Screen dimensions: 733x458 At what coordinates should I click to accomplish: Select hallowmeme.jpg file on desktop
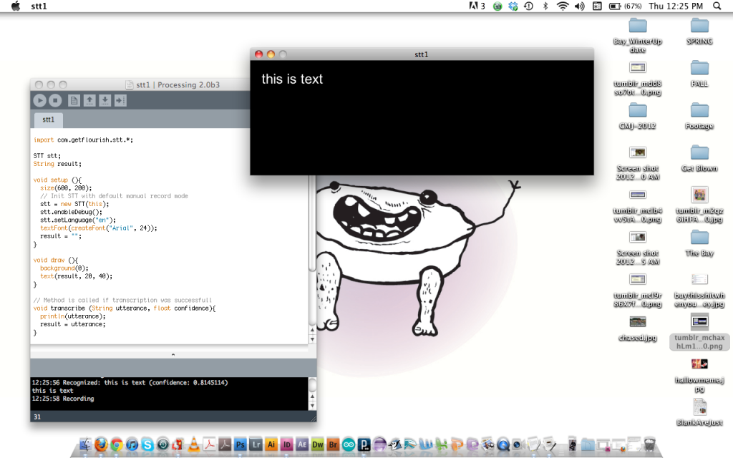(x=699, y=375)
